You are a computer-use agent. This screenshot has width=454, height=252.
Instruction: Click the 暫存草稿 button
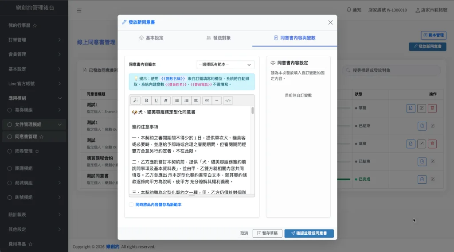267,233
